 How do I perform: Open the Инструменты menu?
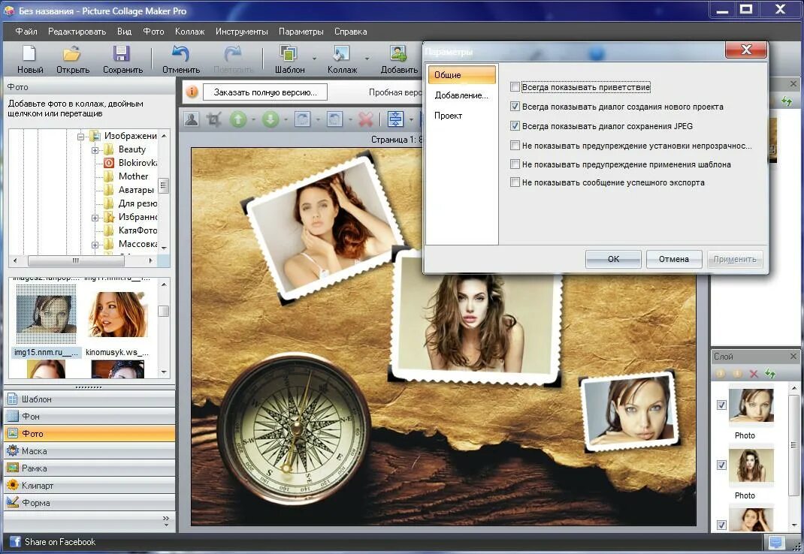click(241, 32)
